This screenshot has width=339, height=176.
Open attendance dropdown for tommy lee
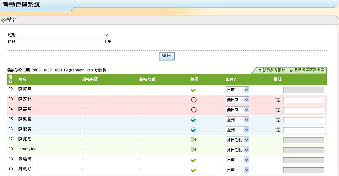tap(237, 150)
